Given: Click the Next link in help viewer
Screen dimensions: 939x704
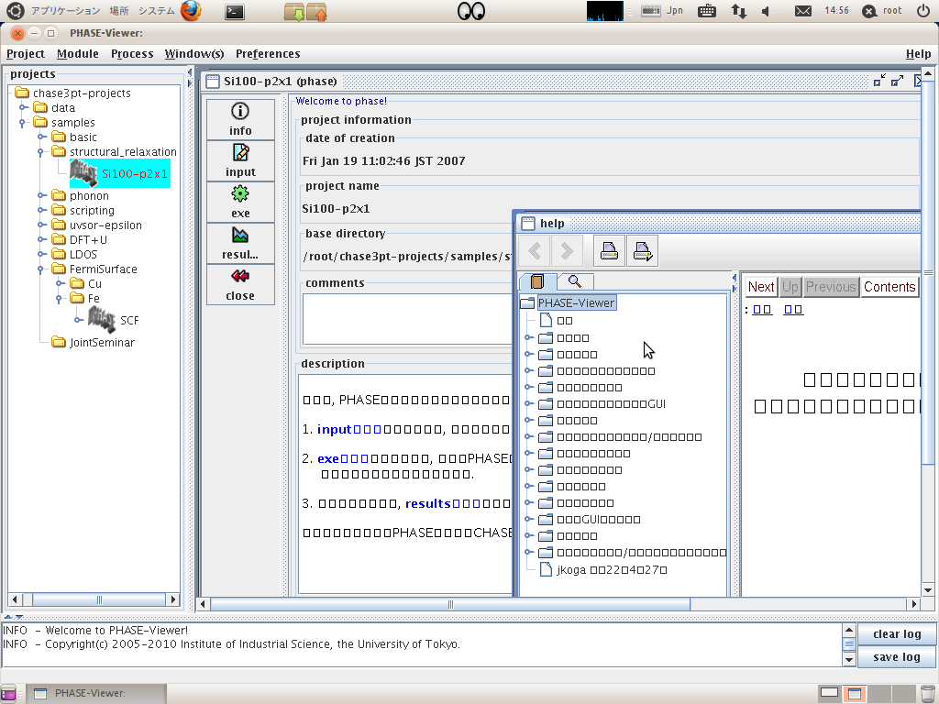Looking at the screenshot, I should [760, 287].
